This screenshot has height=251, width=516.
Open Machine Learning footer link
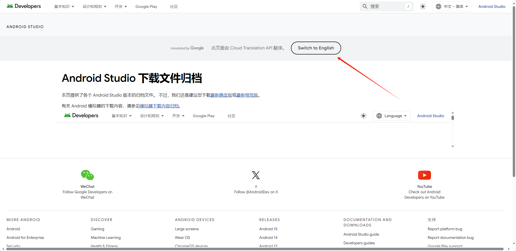[x=106, y=238]
